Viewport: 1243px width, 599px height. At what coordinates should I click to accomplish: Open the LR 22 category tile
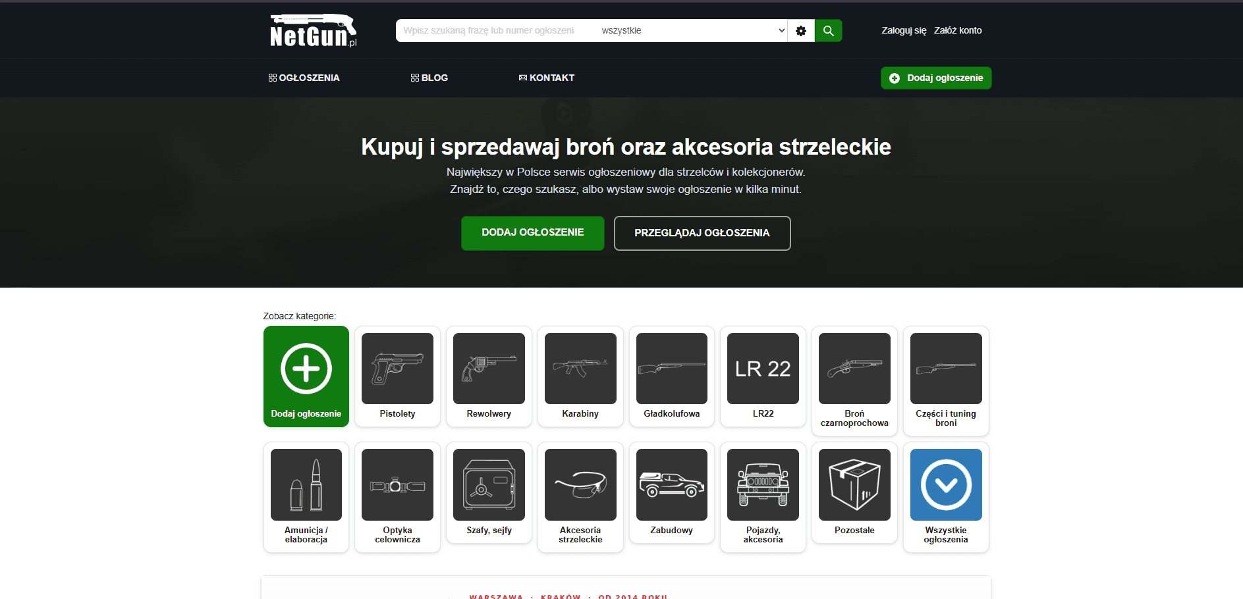pos(763,369)
